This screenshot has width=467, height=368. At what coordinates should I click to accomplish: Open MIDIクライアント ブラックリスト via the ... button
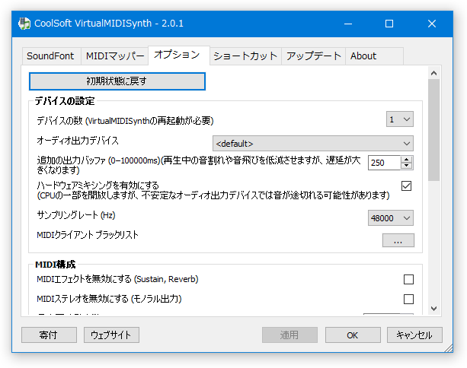398,240
